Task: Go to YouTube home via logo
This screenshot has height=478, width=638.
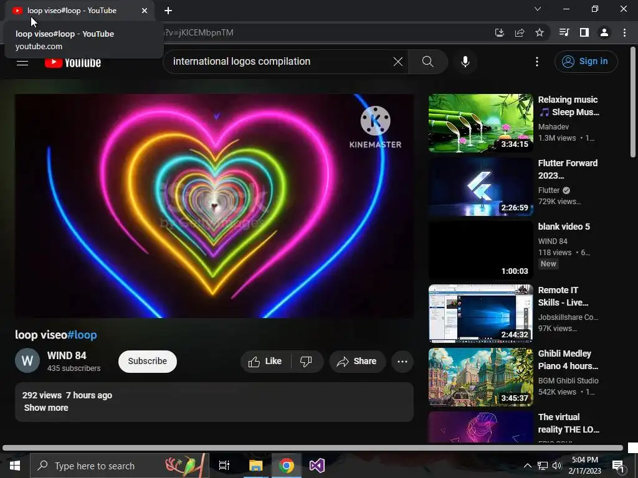Action: (73, 63)
